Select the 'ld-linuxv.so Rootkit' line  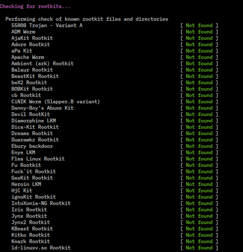(x=41, y=248)
